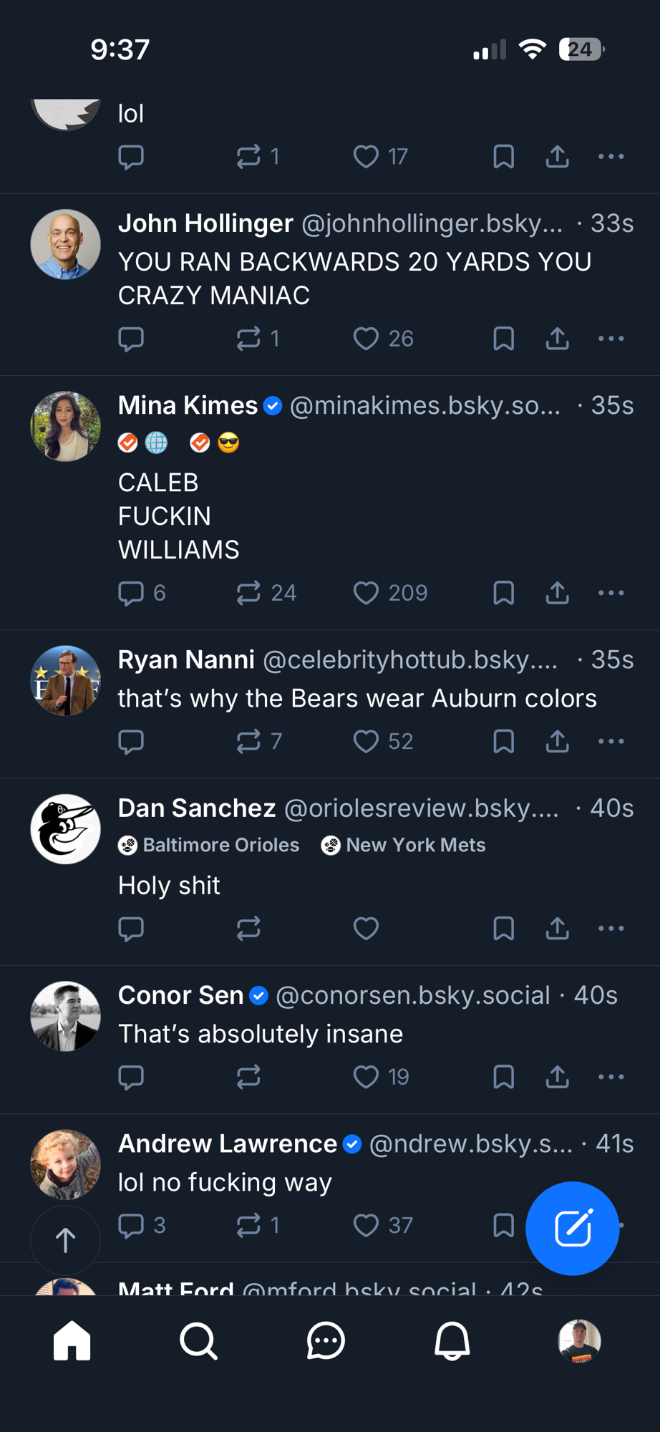Bookmark John Hollinger's post
Image resolution: width=660 pixels, height=1432 pixels.
(x=503, y=339)
